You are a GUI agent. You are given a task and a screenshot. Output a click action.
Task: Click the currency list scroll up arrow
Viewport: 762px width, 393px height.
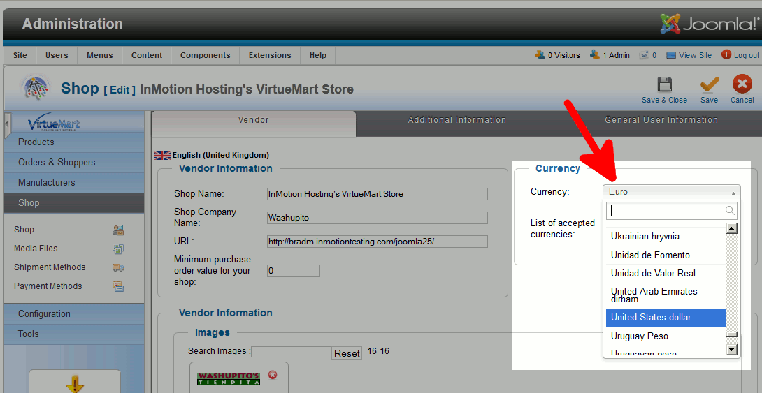(732, 228)
